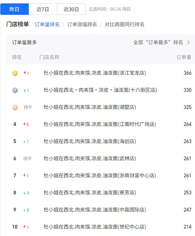The image size is (195, 236).
Task: Switch to 订单涨幅排名 tab
Action: pos(82,24)
